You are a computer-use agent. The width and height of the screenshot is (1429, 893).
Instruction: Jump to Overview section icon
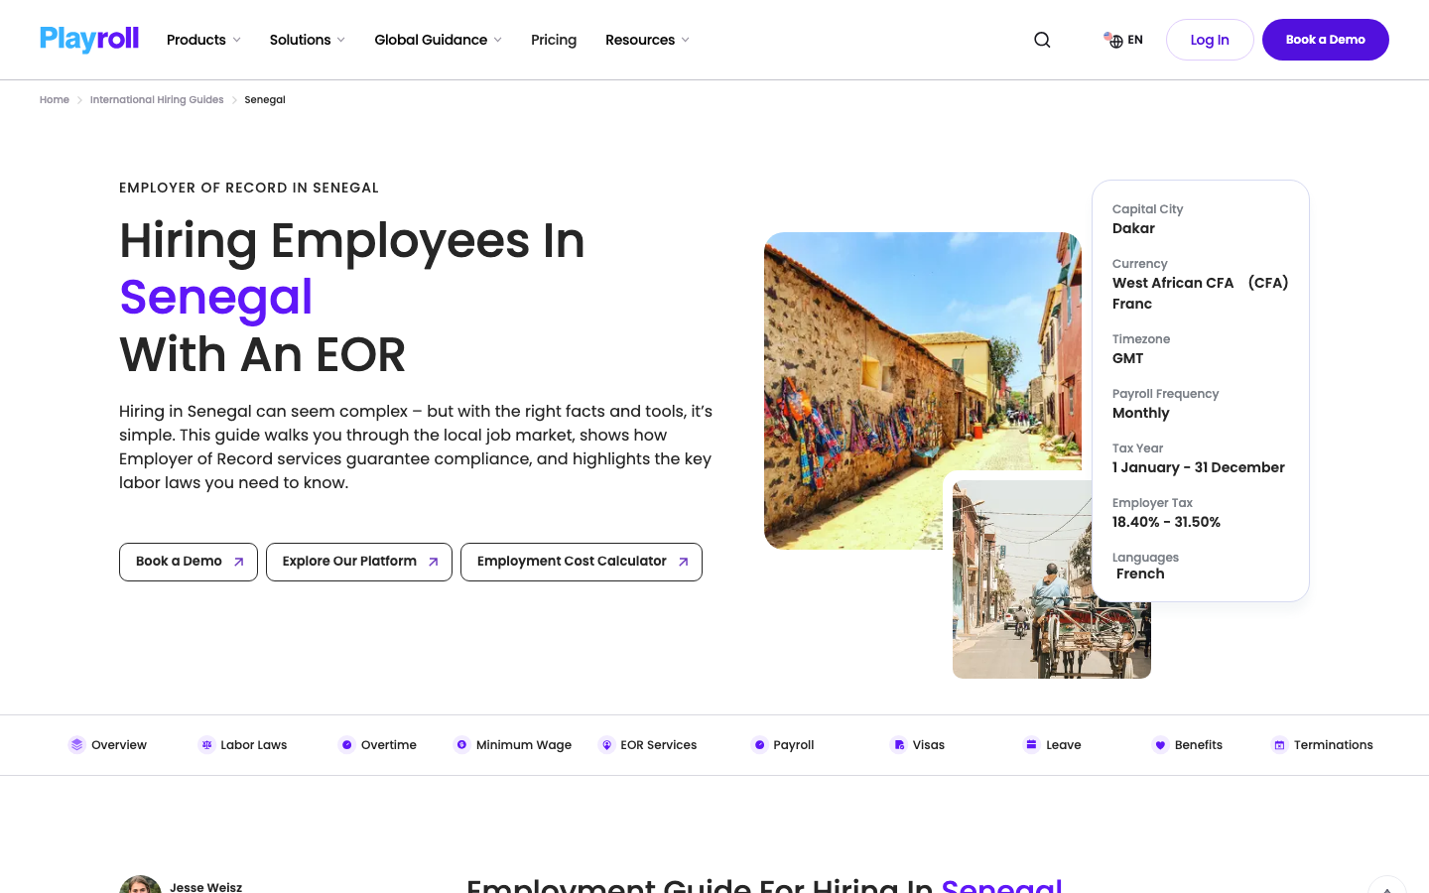76,745
